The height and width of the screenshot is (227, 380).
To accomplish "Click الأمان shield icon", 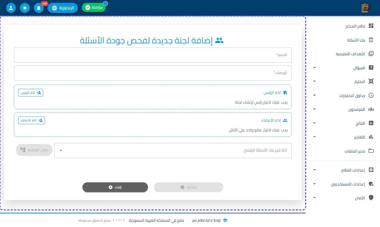I will tap(371, 198).
